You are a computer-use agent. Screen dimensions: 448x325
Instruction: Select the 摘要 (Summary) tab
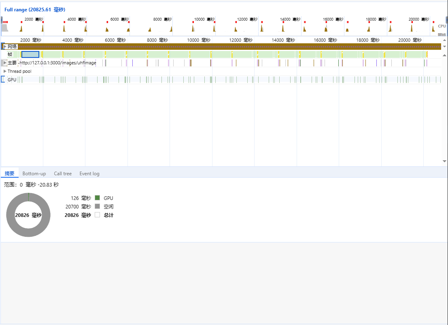point(9,174)
